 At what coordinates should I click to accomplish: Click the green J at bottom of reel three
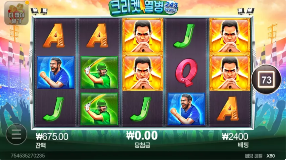click(141, 109)
